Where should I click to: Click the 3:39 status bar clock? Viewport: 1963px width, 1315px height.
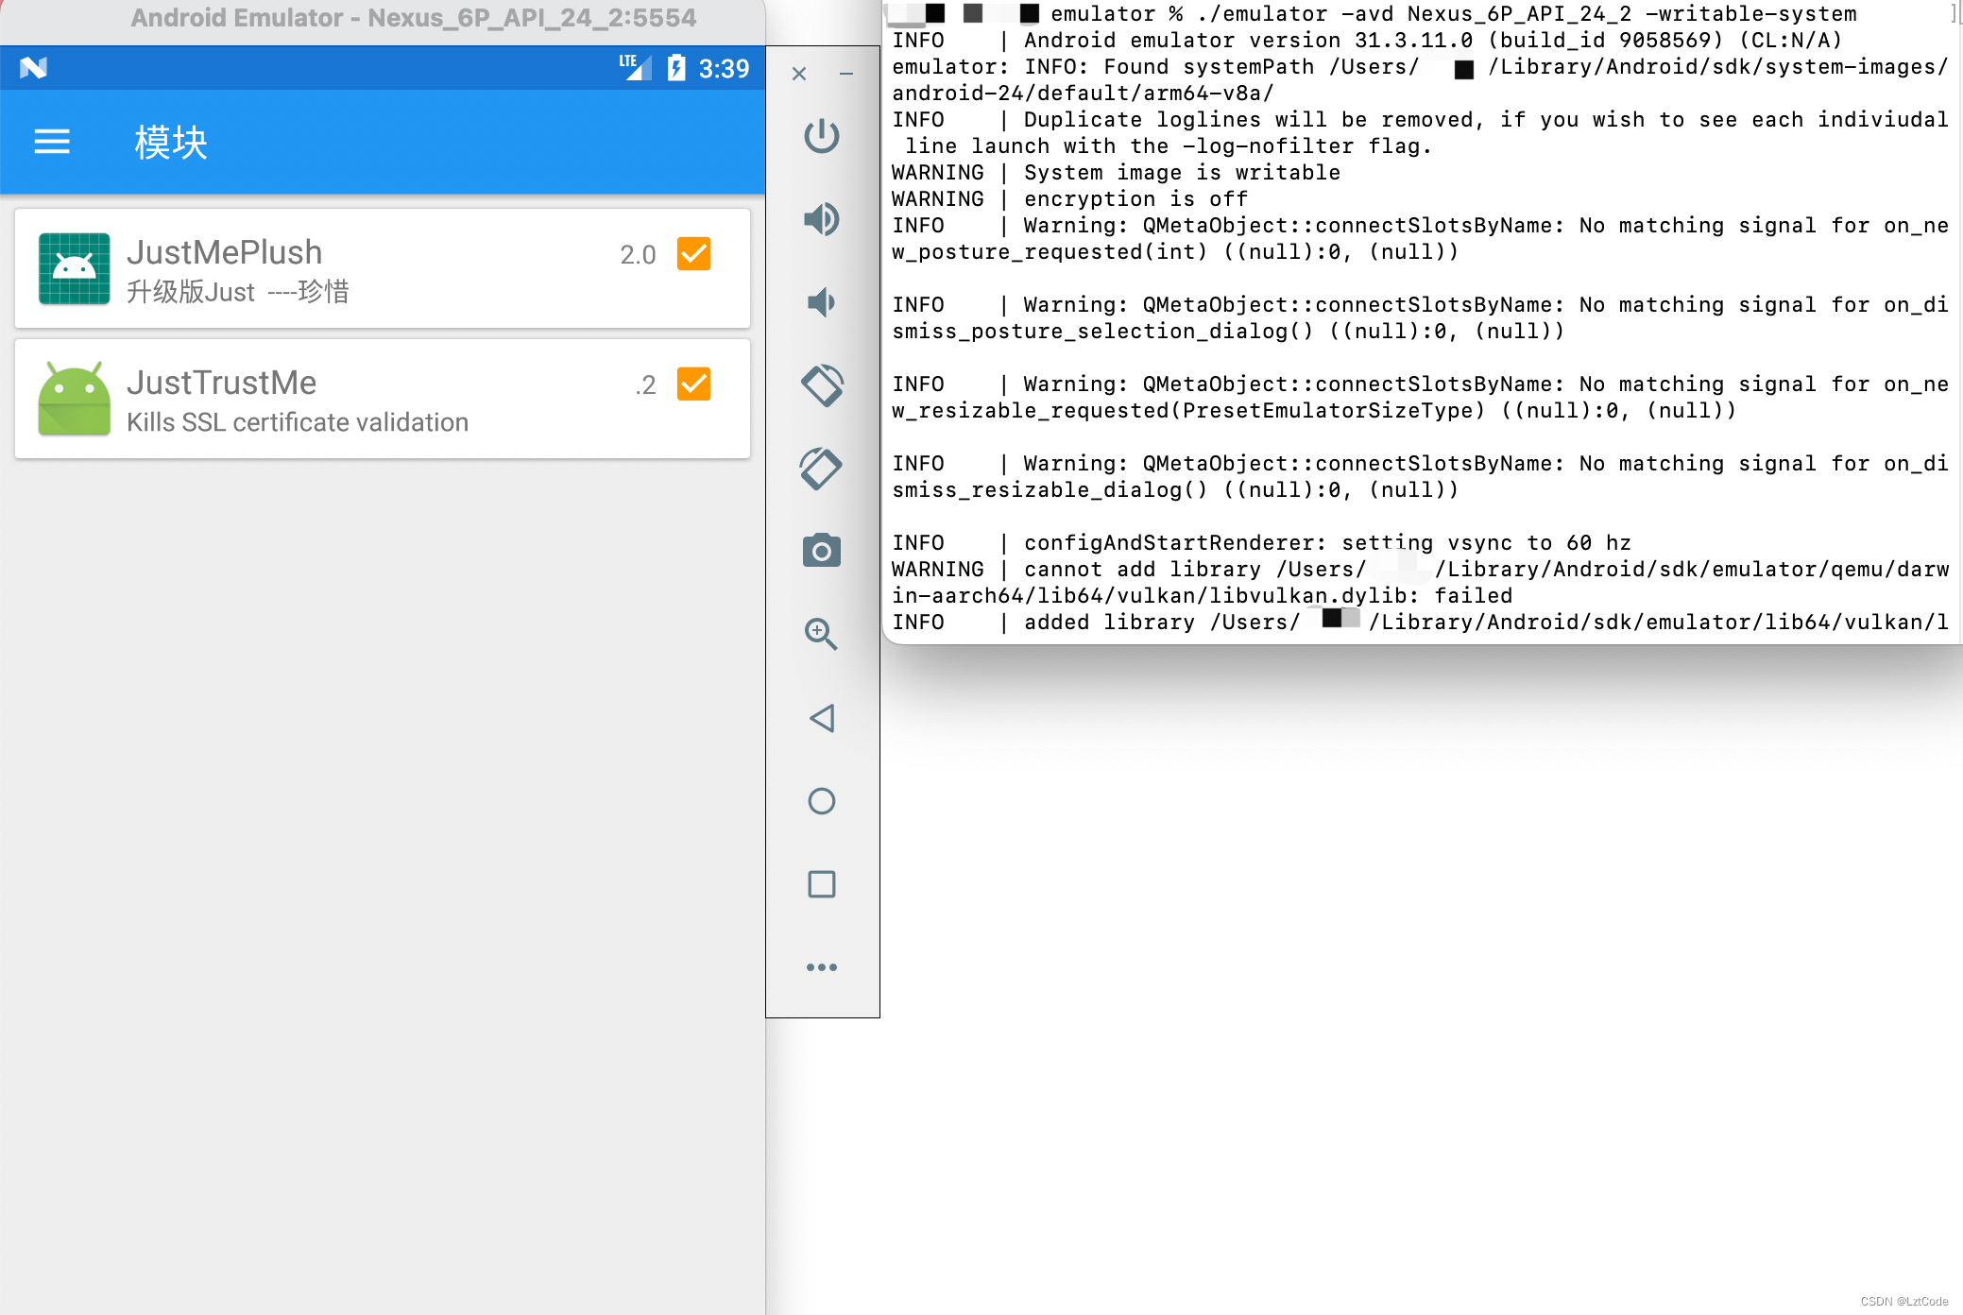[724, 69]
